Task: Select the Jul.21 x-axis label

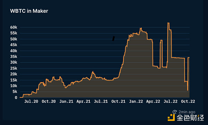Action: click(x=101, y=102)
